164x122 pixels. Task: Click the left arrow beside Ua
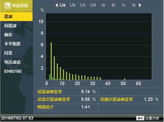pos(57,5)
